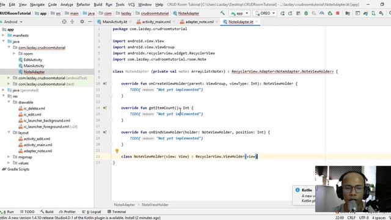This screenshot has height=220, width=391.
Task: Close the MainActivity.kt editor tab
Action: 130,22
